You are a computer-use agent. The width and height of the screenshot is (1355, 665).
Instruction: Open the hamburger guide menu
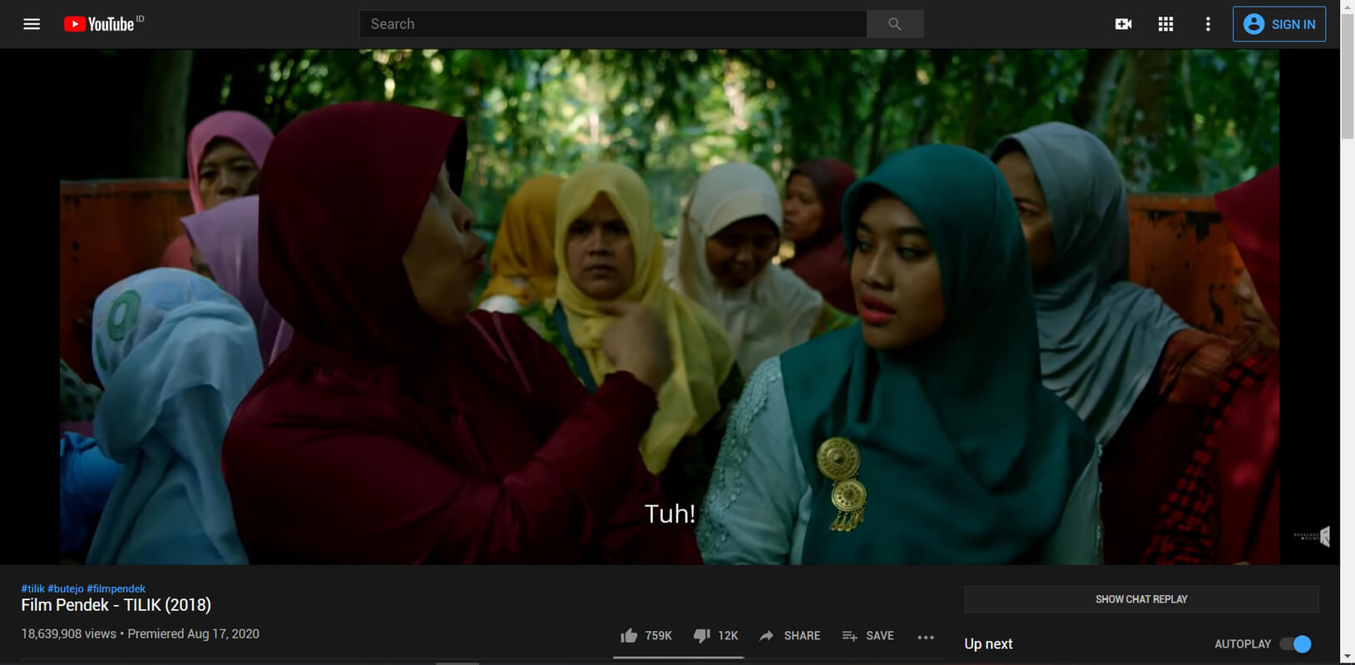tap(32, 24)
